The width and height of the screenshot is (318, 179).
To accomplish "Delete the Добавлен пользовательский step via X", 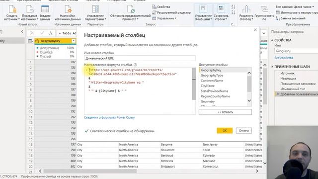I will [x=278, y=94].
